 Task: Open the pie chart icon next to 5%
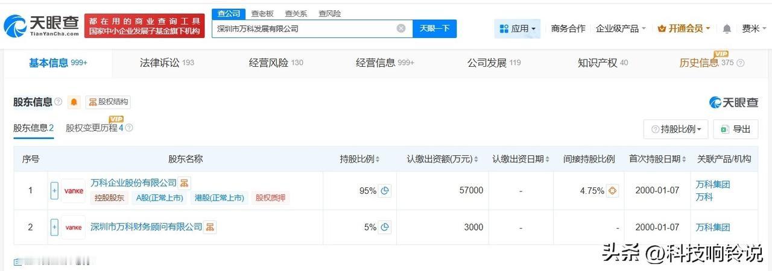pos(384,227)
